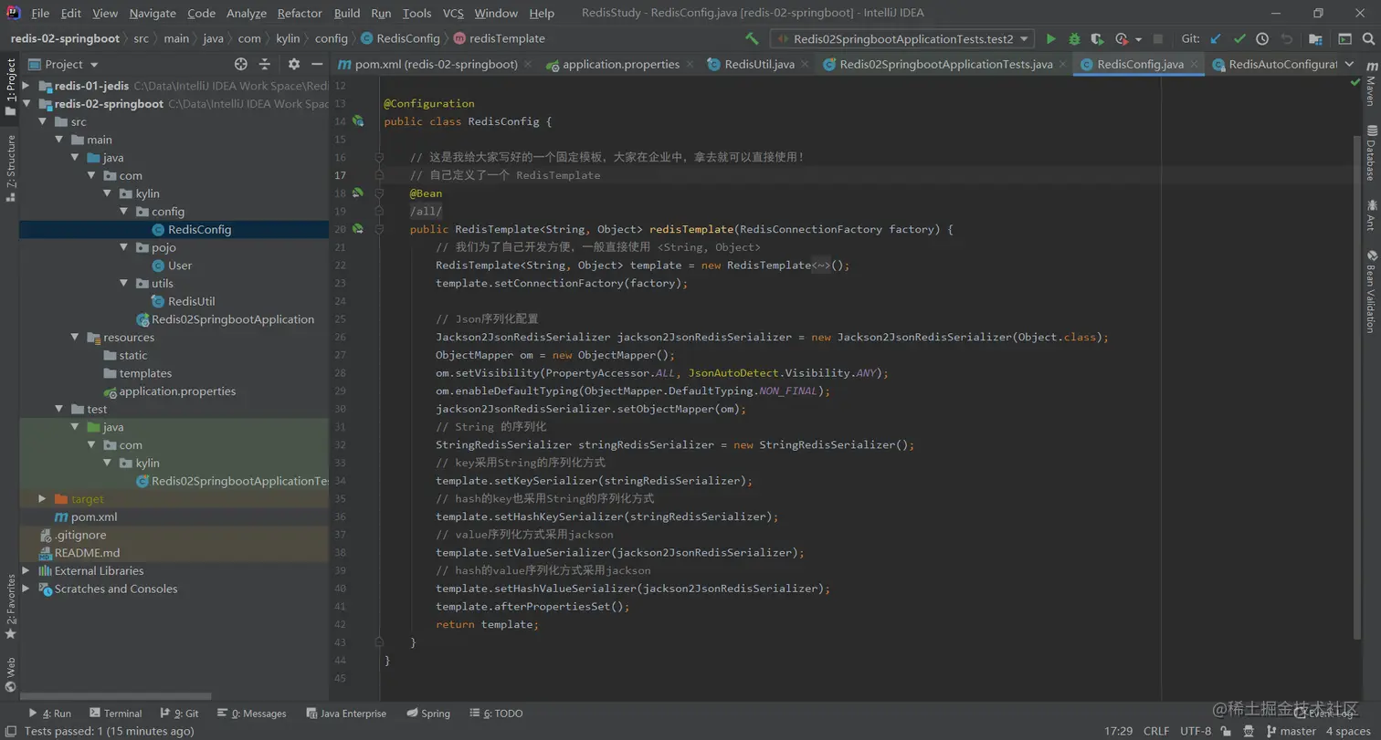Collapse redis-02-springboot module node

(x=26, y=104)
